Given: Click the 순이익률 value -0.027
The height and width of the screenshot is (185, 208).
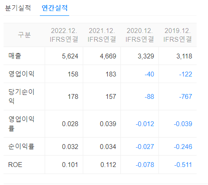Looking at the screenshot, I should (x=145, y=147).
